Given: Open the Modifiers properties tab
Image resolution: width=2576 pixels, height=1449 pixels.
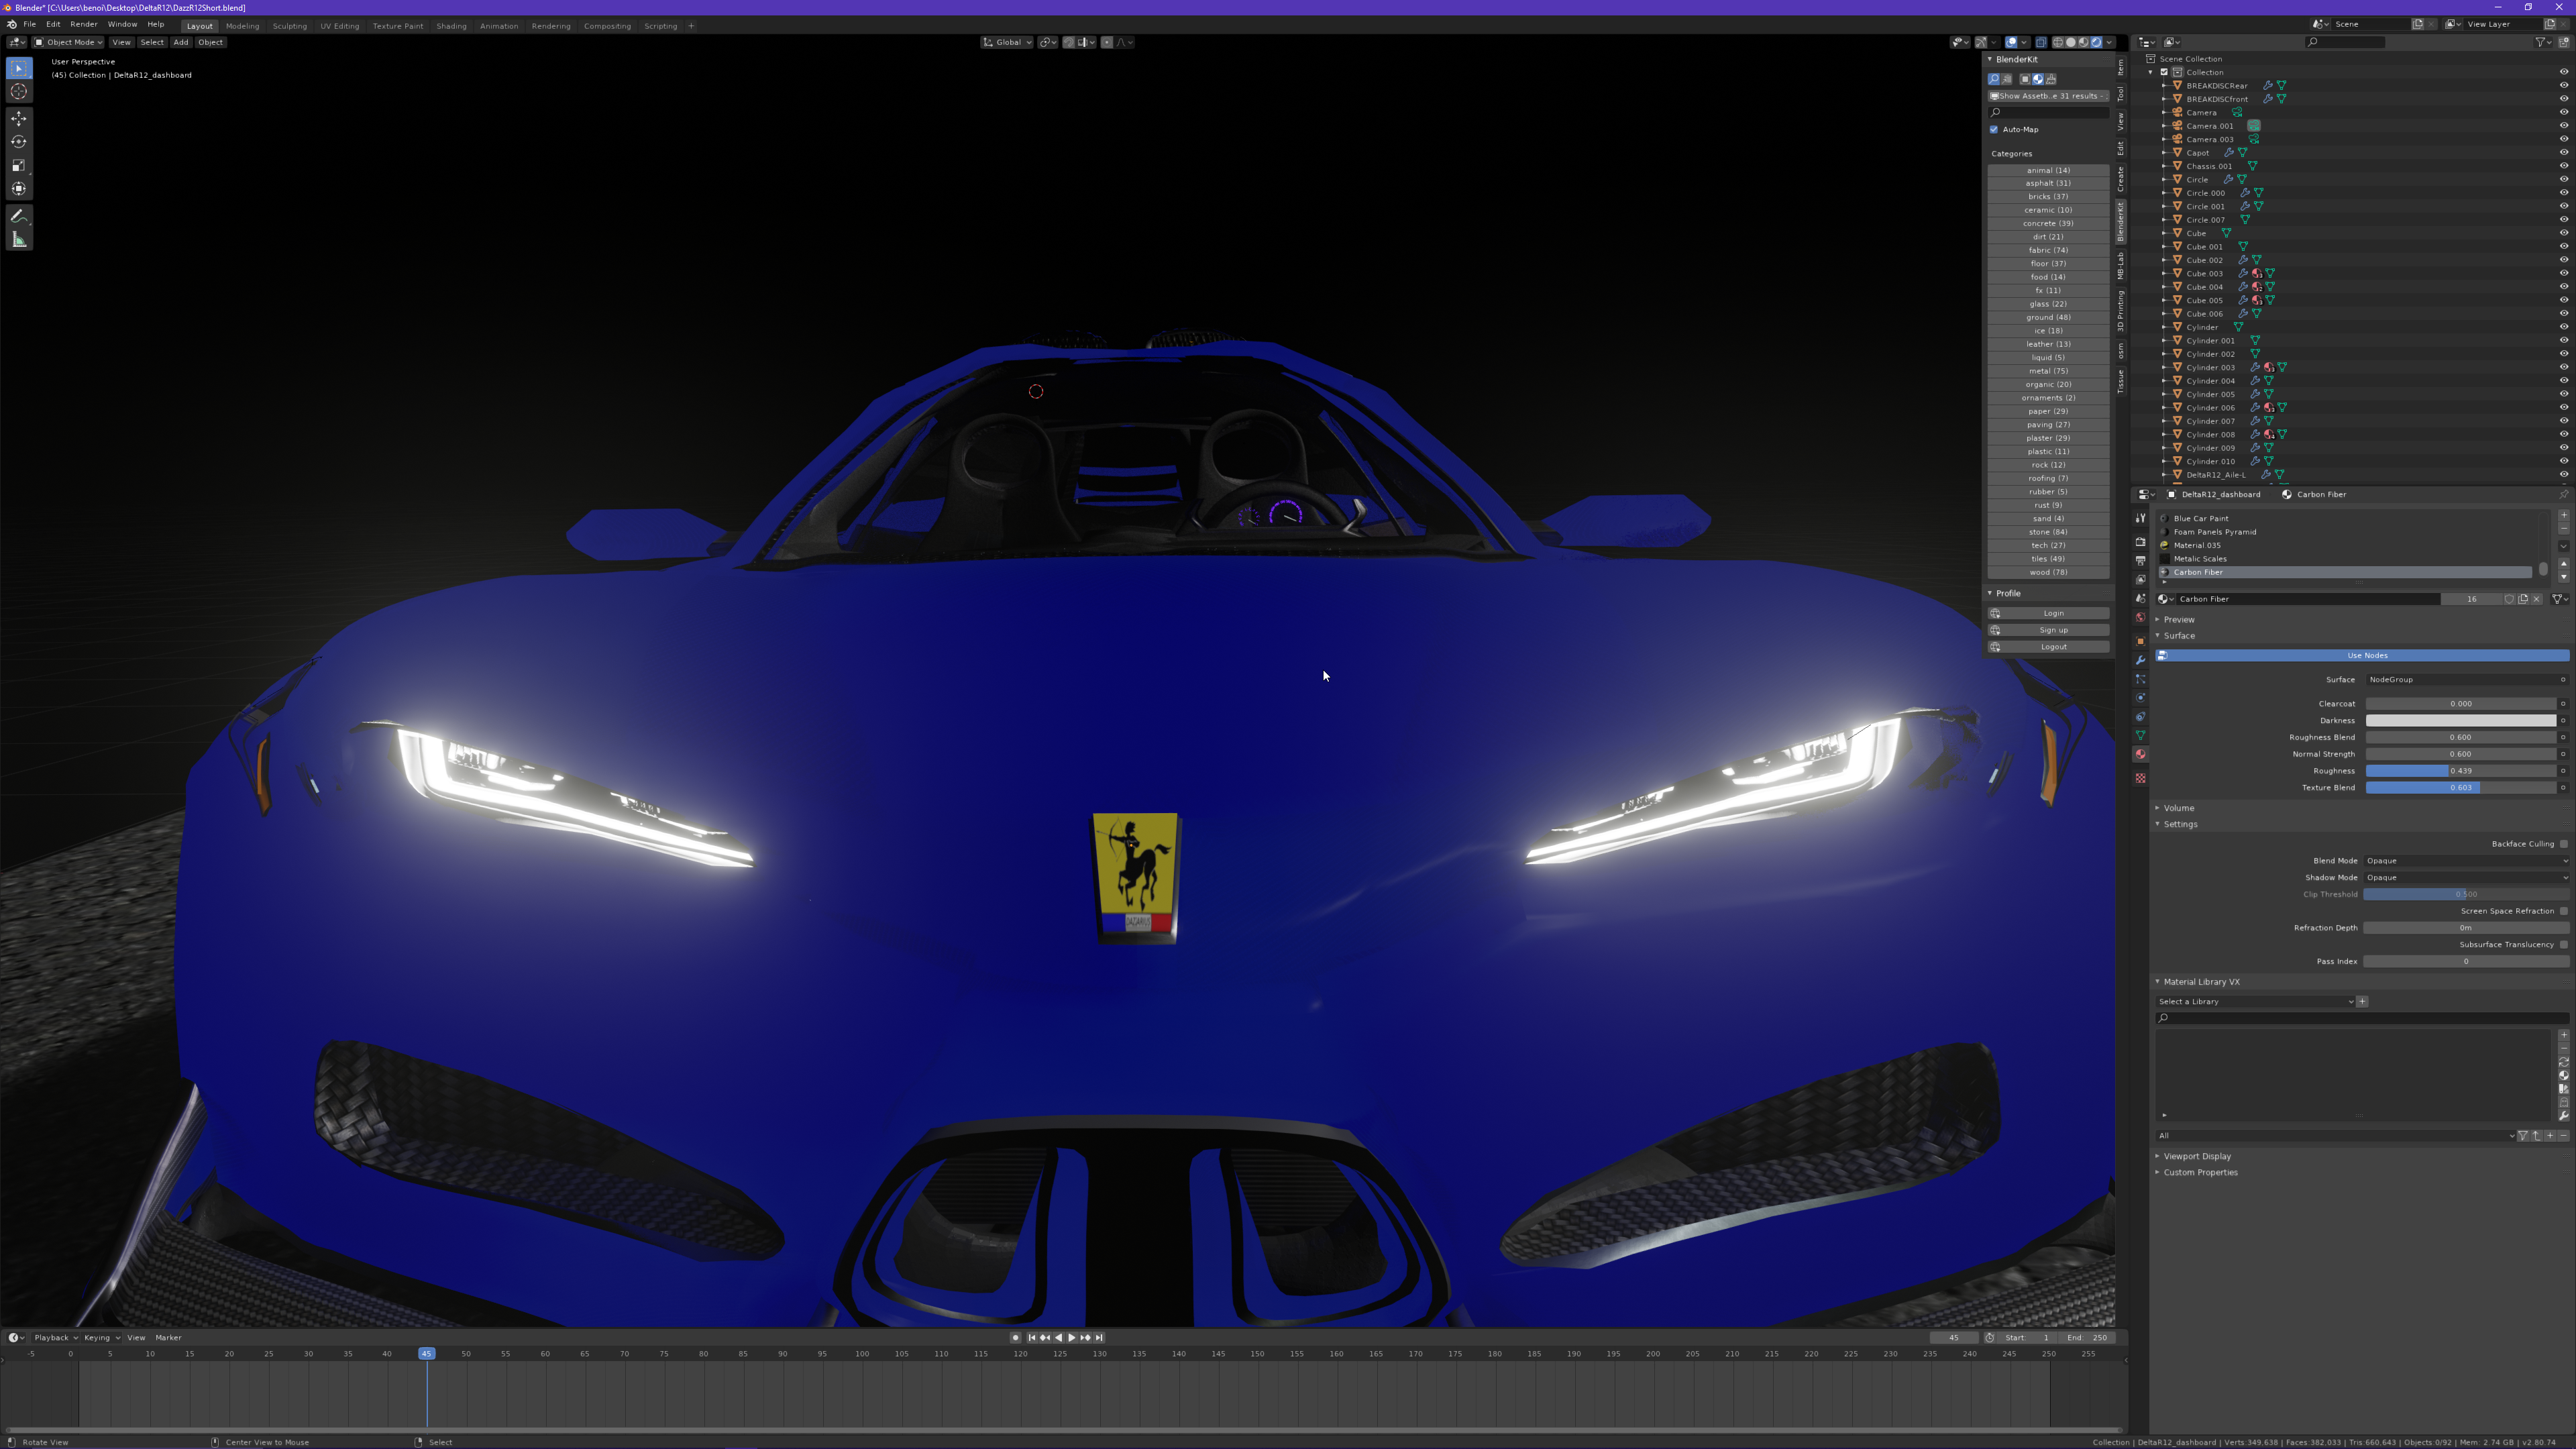Looking at the screenshot, I should (2140, 660).
